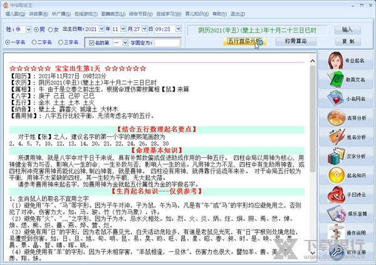Click the 称骨算命 button
Viewport: 376px width, 265px height.
pyautogui.click(x=296, y=41)
